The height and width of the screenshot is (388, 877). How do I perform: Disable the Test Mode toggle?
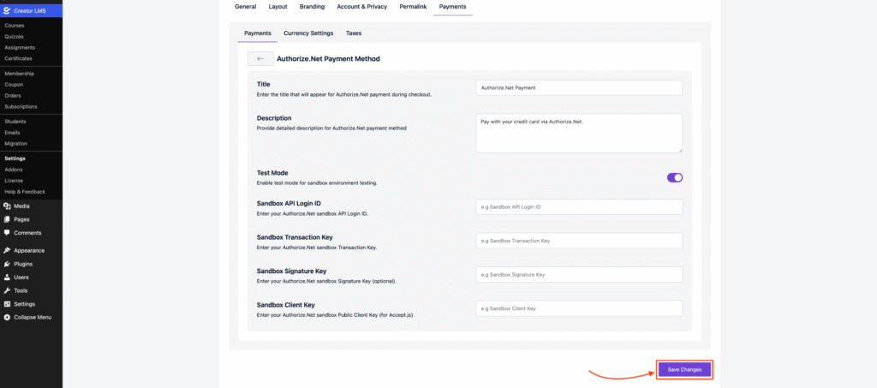click(675, 178)
